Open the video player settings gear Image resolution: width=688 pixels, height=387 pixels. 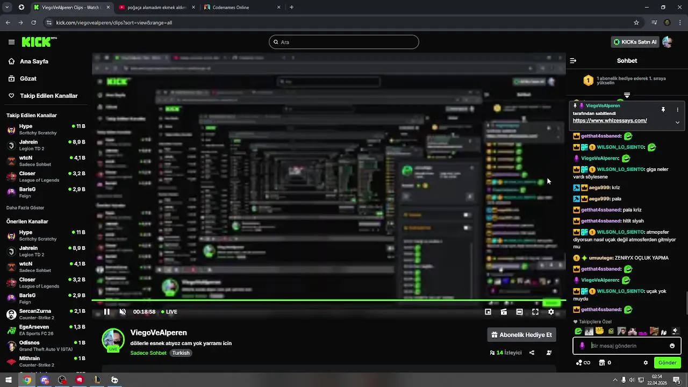point(551,312)
